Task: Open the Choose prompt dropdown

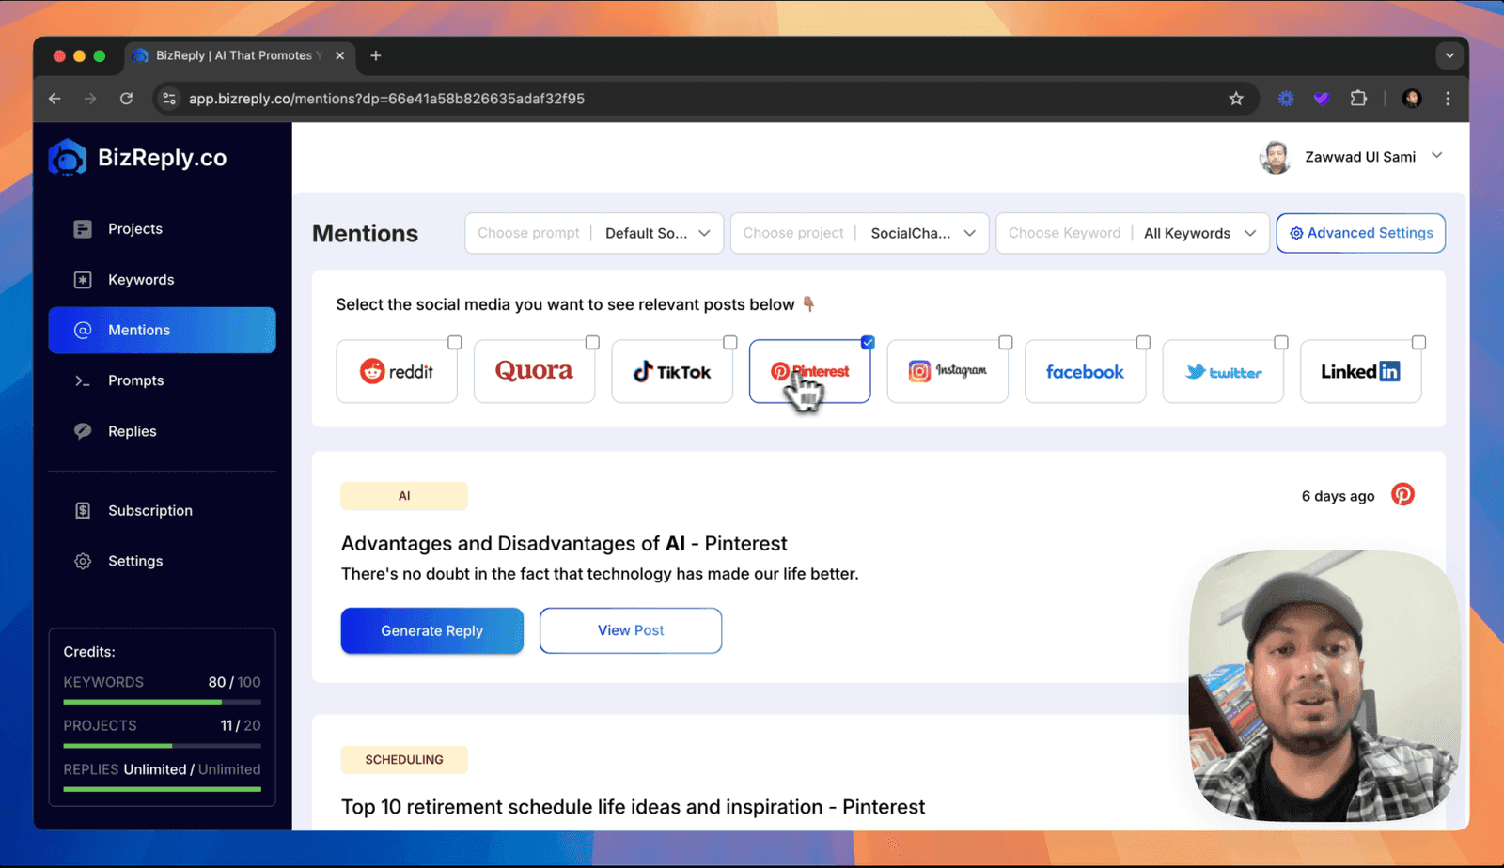Action: tap(594, 234)
